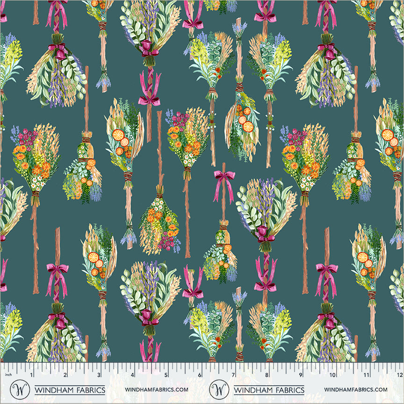Open WINDHAMFABRICS.COM link under ruler mark 11

356,390
